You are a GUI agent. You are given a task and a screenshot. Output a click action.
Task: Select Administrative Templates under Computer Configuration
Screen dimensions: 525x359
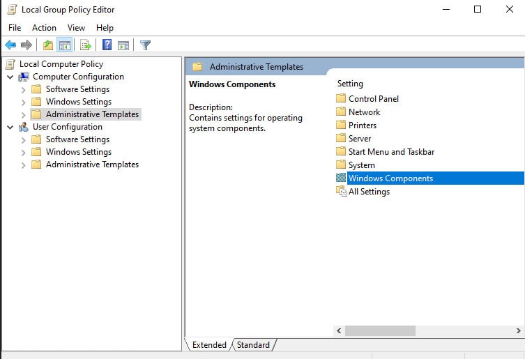click(x=93, y=114)
